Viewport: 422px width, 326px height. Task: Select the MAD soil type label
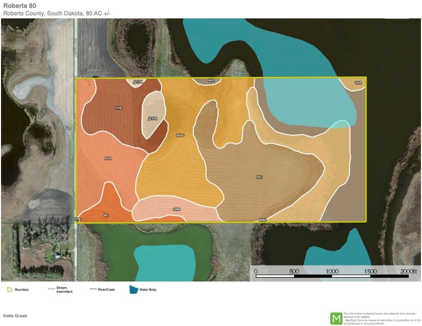coord(180,135)
